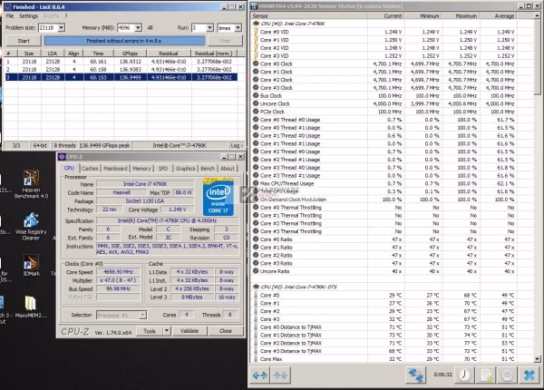
Task: Click LinX Start button
Action: pos(24,41)
